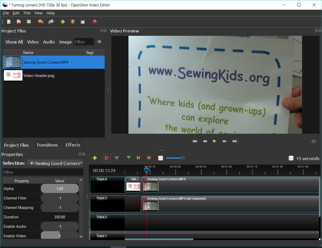The height and width of the screenshot is (248, 322).
Task: Open Track 3 all channels clip menu
Action: 144,199
